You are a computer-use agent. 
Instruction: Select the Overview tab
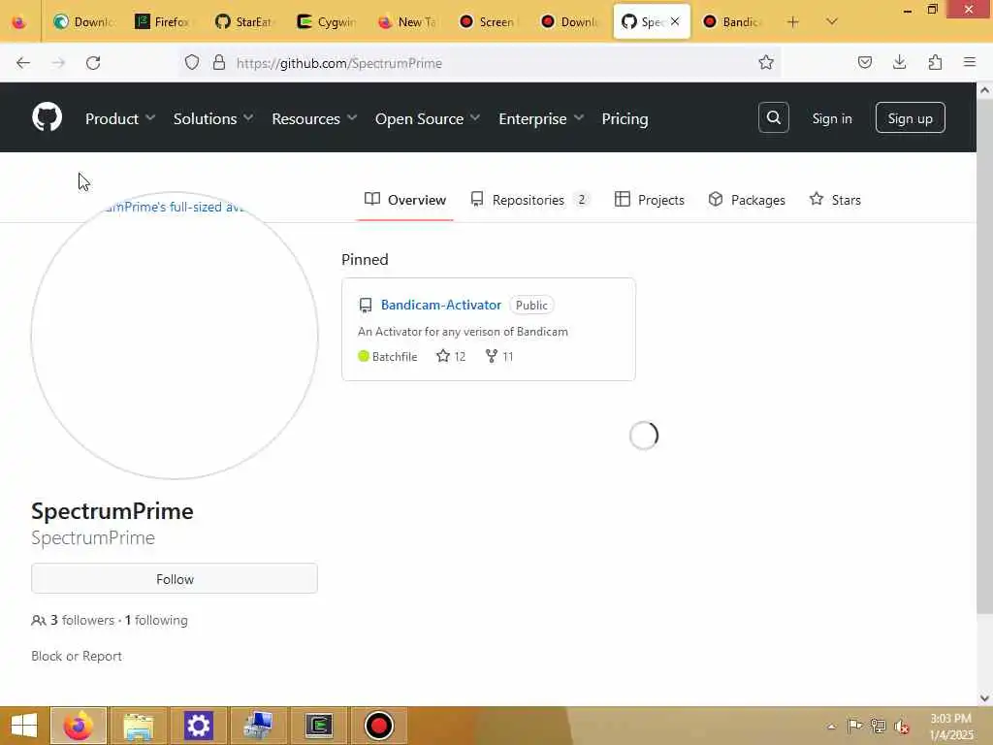click(405, 200)
